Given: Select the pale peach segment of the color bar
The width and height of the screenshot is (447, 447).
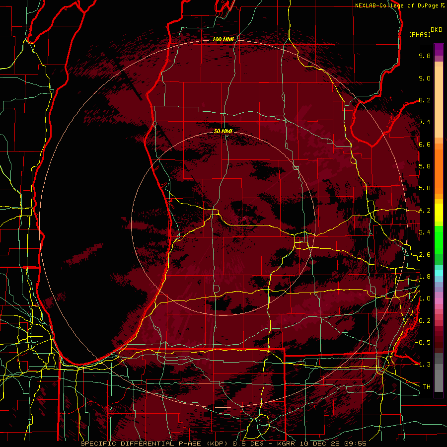Looking at the screenshot, I should (439, 102).
